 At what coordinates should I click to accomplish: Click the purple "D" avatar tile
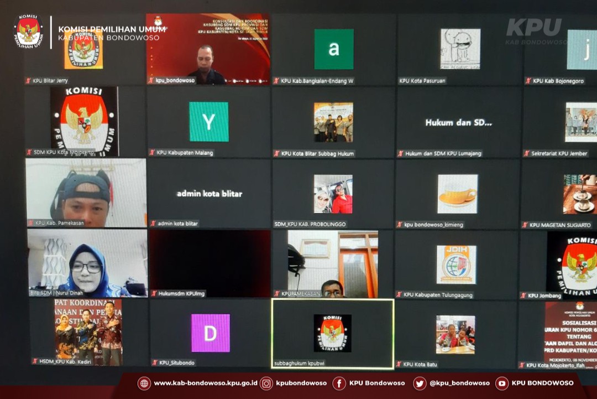(x=211, y=333)
